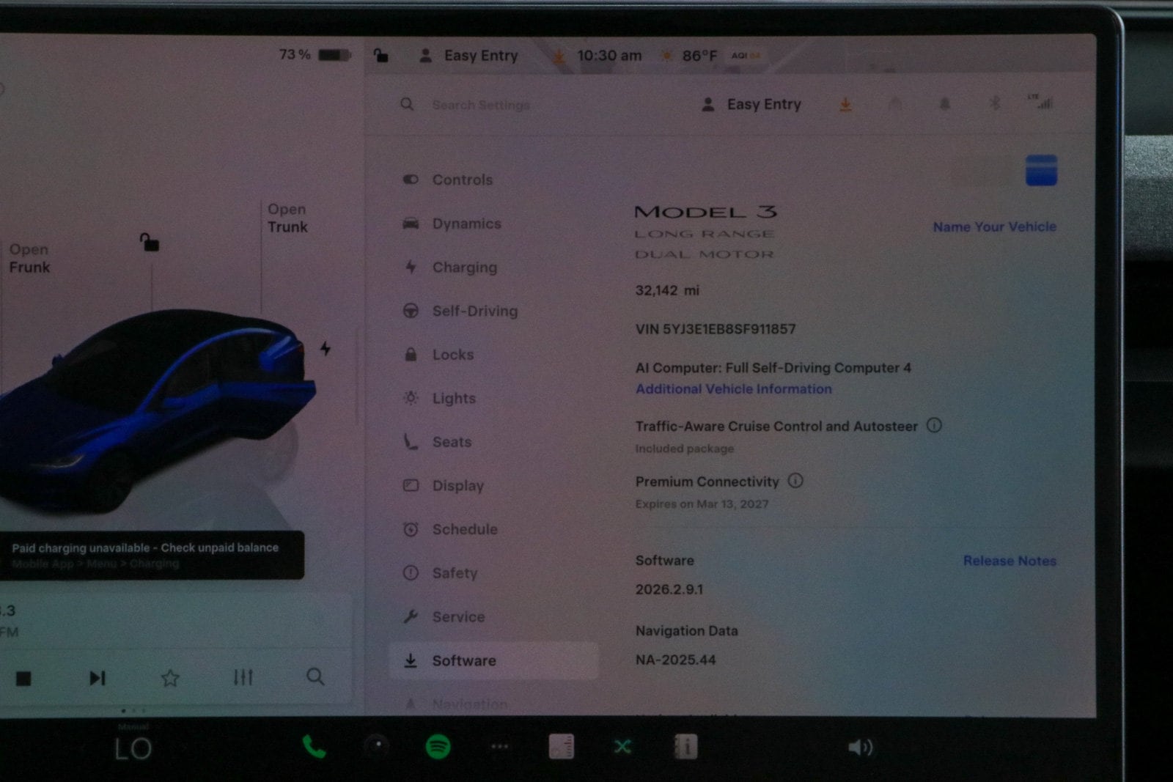Viewport: 1173px width, 782px height.
Task: Open the Charging settings menu
Action: (450, 268)
